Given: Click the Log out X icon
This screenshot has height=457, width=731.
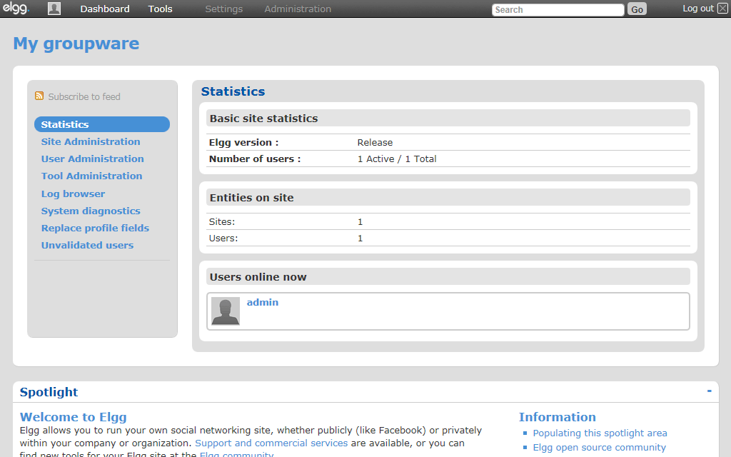Looking at the screenshot, I should (x=722, y=9).
